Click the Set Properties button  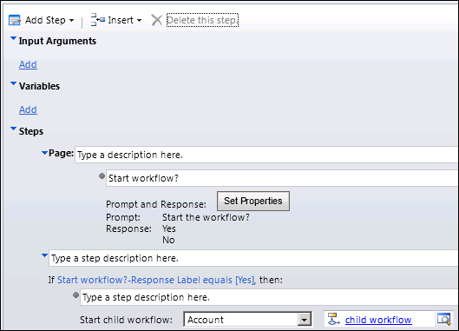click(x=253, y=202)
